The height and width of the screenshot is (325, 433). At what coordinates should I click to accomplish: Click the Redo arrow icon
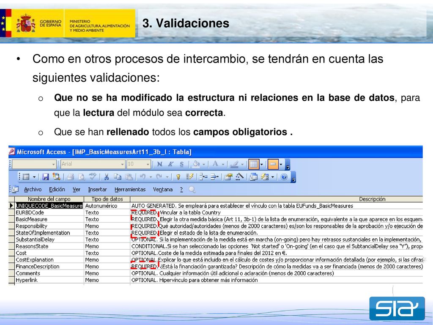click(159, 176)
